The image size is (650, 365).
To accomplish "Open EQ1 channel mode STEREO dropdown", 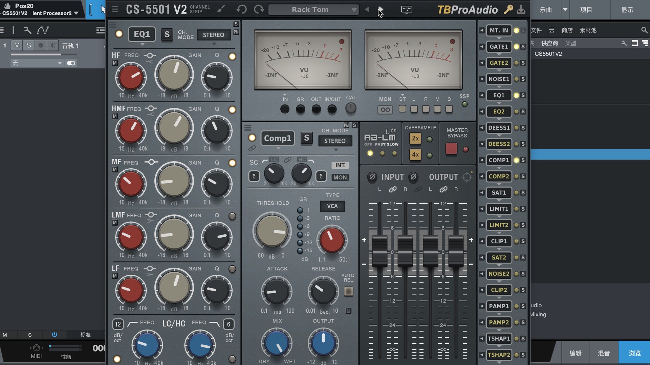I will tap(214, 35).
